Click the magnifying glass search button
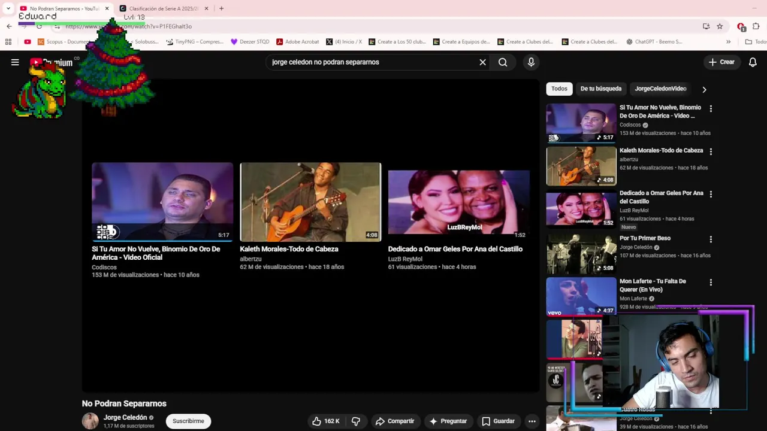This screenshot has height=431, width=767. pos(503,62)
